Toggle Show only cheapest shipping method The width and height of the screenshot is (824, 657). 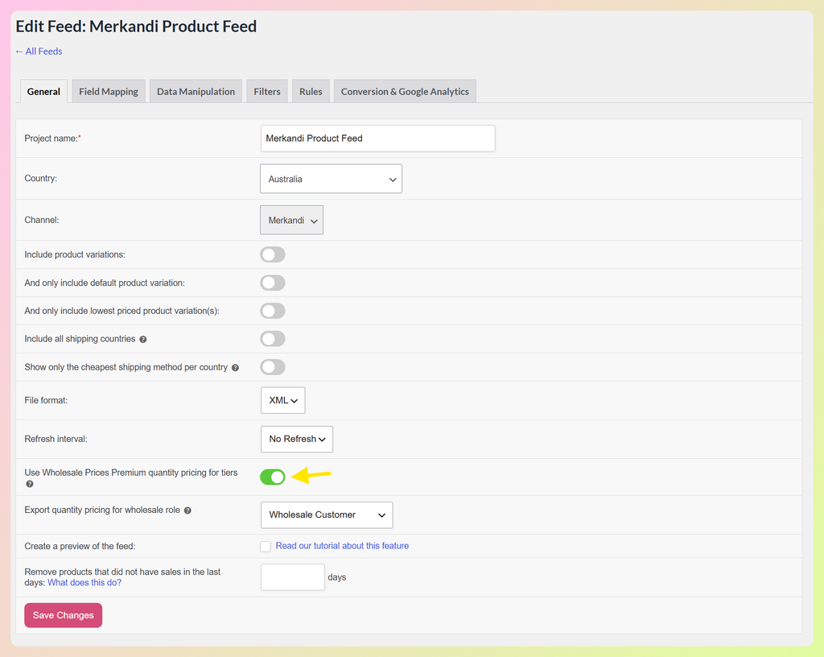tap(273, 367)
